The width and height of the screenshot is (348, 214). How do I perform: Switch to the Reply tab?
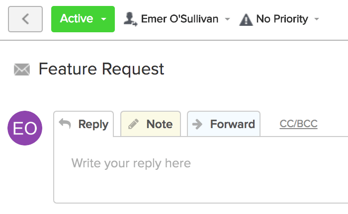(84, 124)
